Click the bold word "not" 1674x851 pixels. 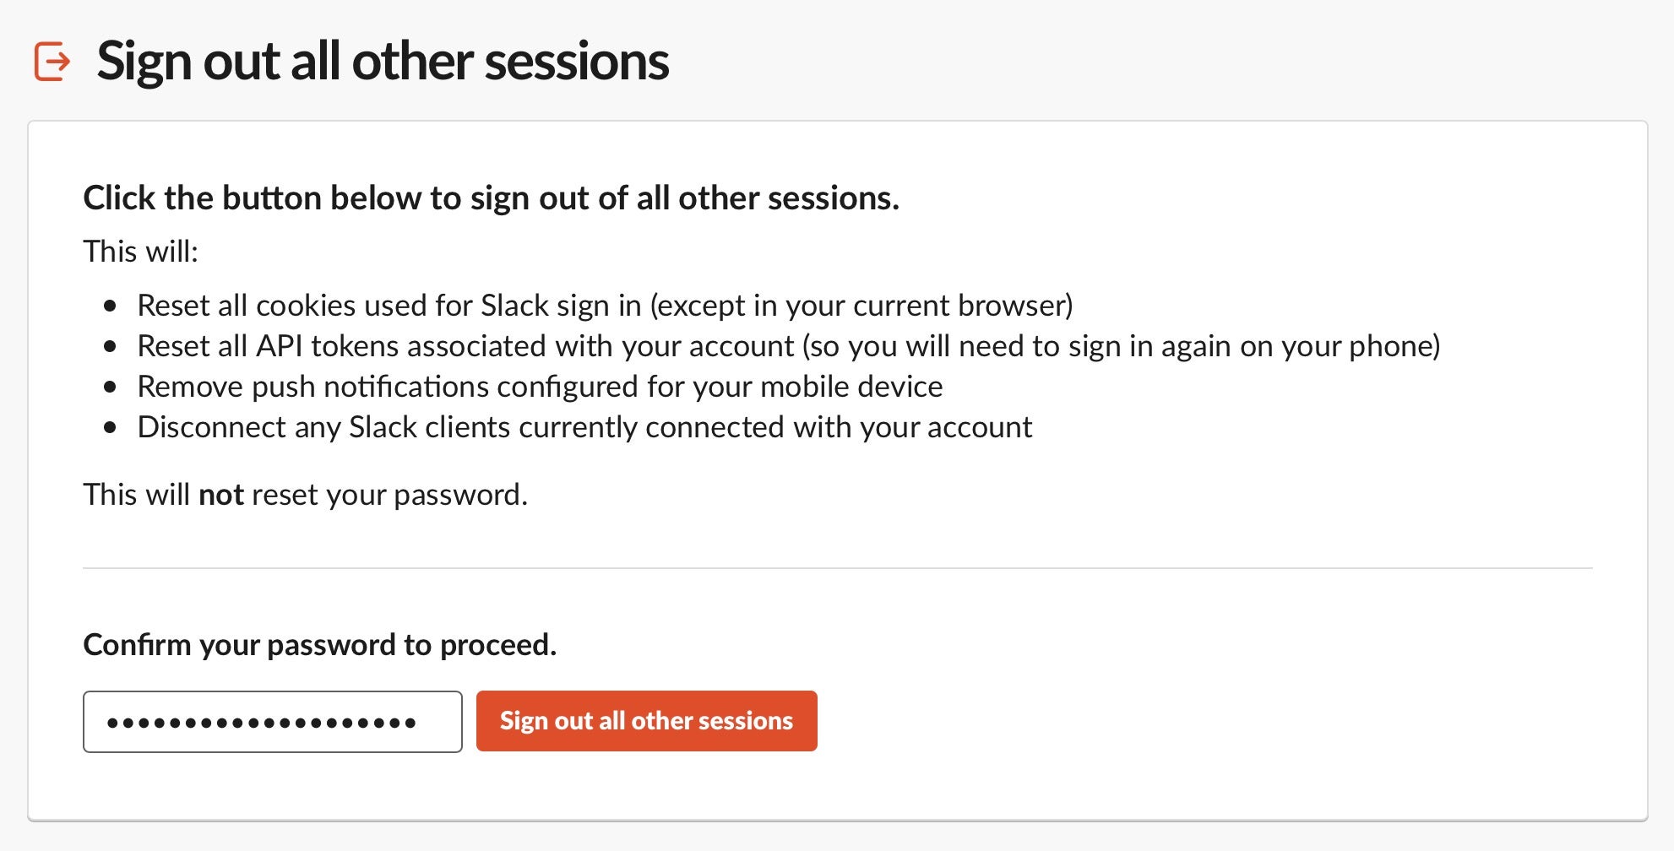[221, 495]
